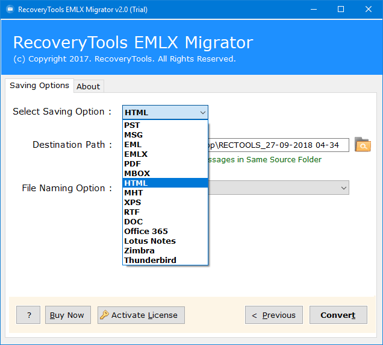Select the highlighted HTML list entry
The image size is (383, 345).
point(165,183)
